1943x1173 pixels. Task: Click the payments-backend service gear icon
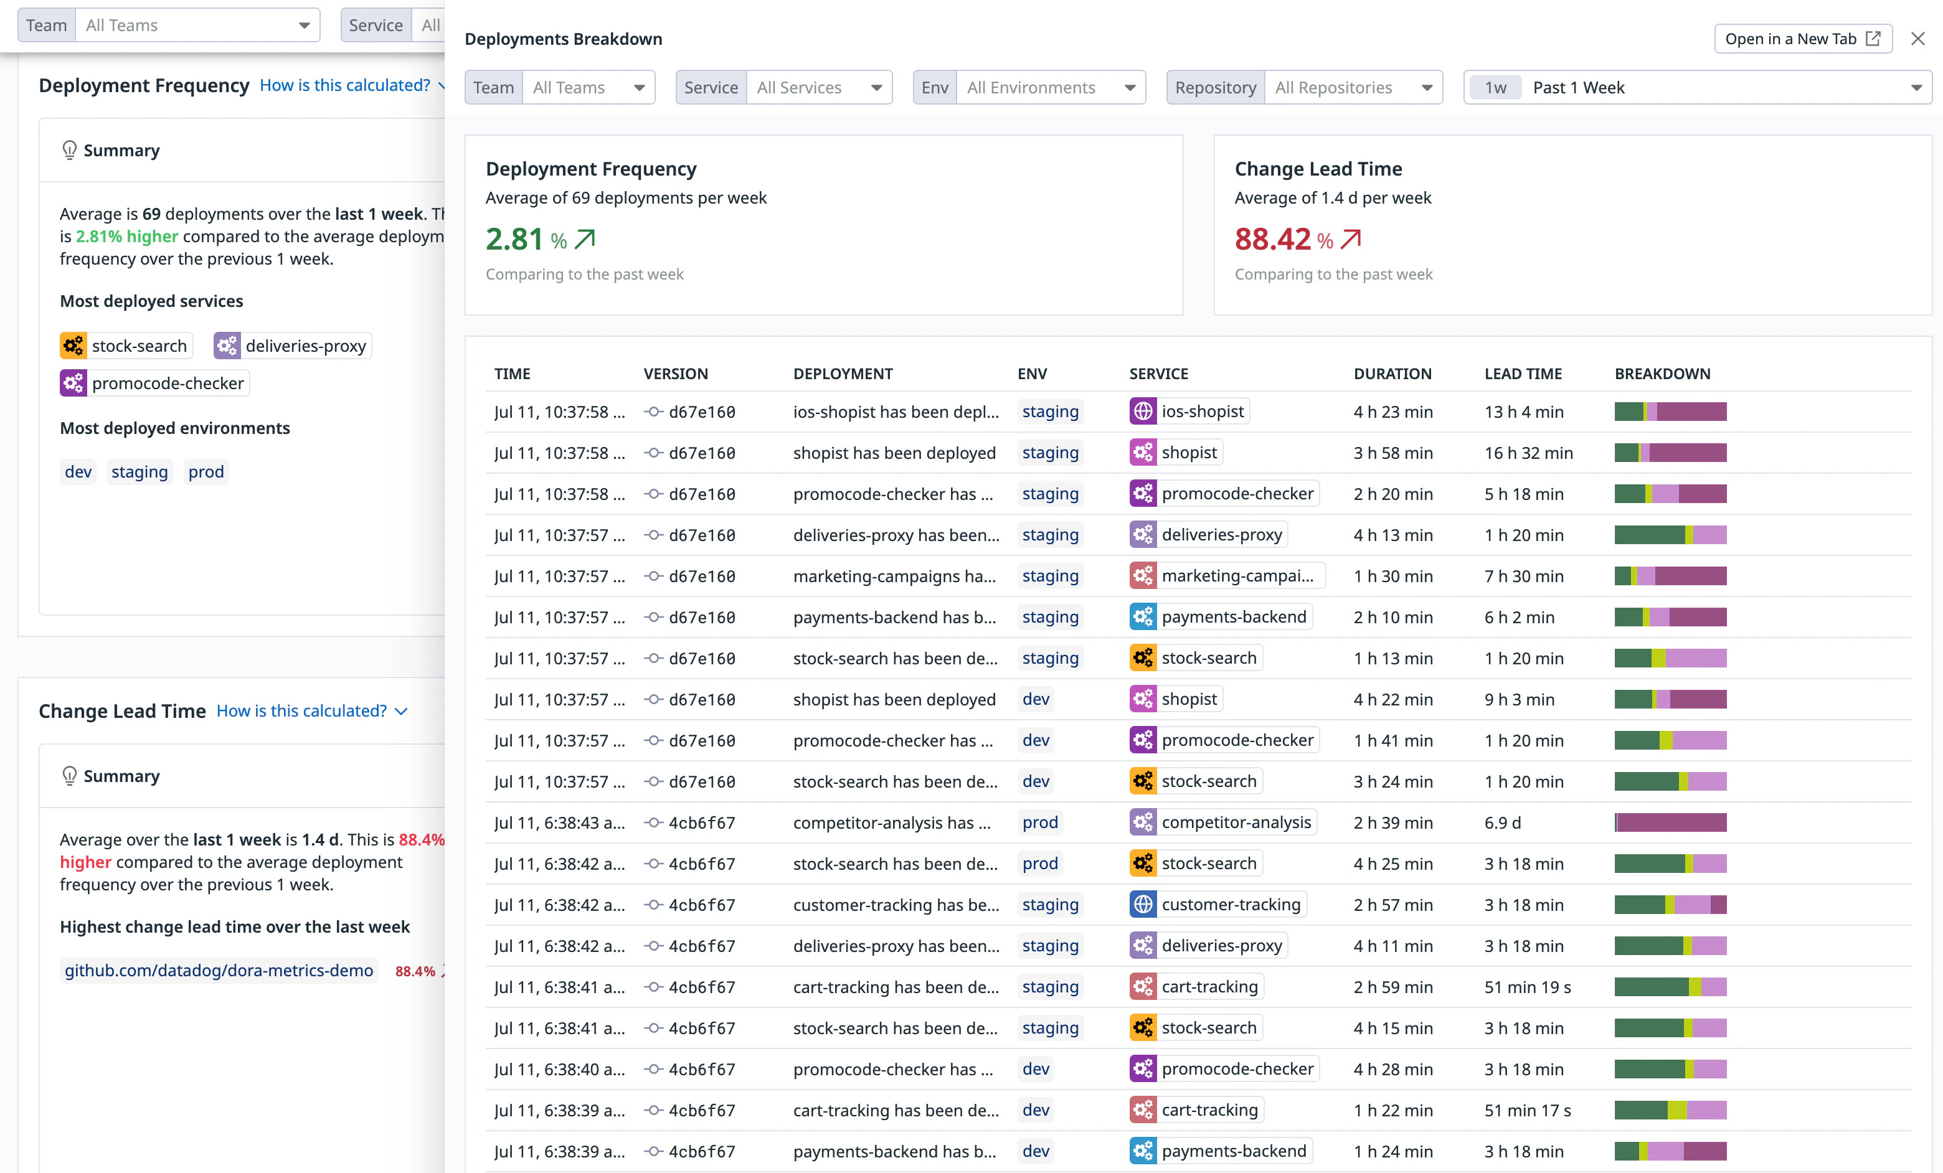(1143, 617)
